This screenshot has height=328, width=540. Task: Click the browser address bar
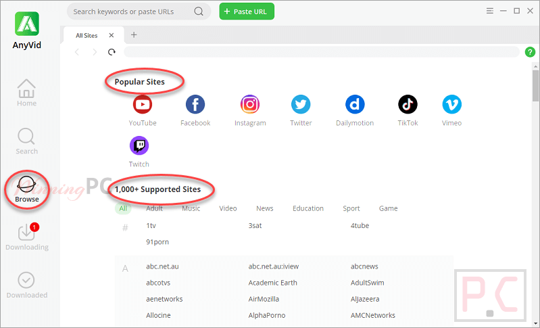click(x=321, y=52)
